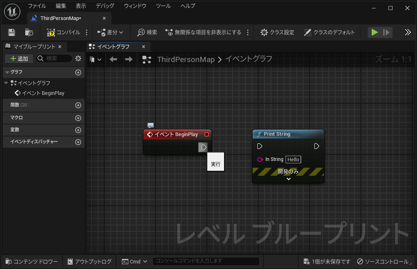This screenshot has width=417, height=269.
Task: Browse to asset in Content Browser icon
Action: click(x=29, y=32)
